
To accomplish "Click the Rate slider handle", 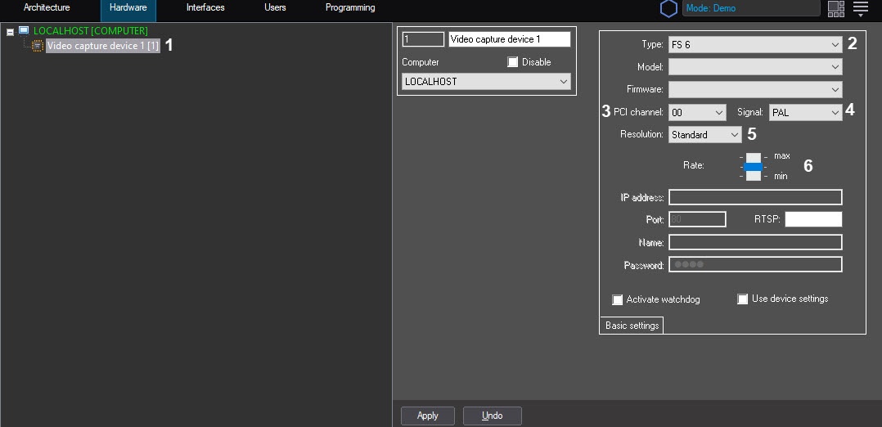I will [x=754, y=167].
